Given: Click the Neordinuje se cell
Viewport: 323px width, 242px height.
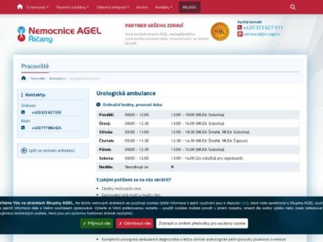Looking at the screenshot, I should [x=136, y=167].
